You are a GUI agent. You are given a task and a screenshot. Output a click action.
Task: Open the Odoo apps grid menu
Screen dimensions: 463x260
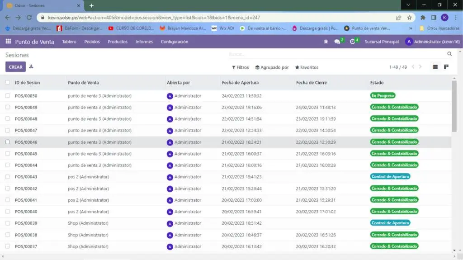click(8, 42)
